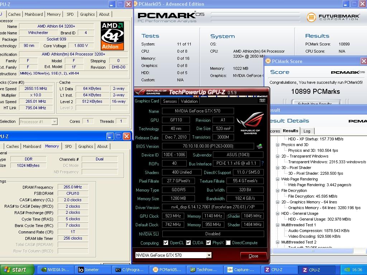The width and height of the screenshot is (367, 275).
Task: Collapse the HDD - General Usage node
Action: 278,213
